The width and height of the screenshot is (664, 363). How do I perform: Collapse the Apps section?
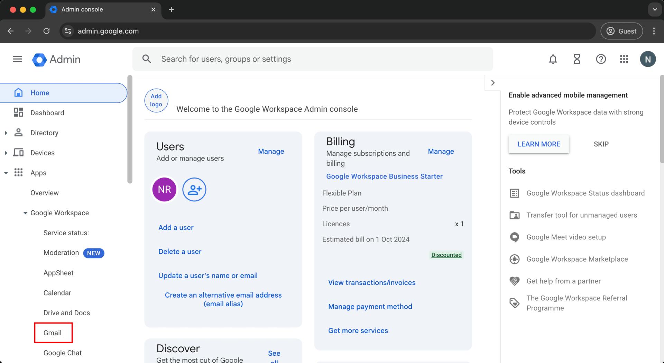(6, 173)
